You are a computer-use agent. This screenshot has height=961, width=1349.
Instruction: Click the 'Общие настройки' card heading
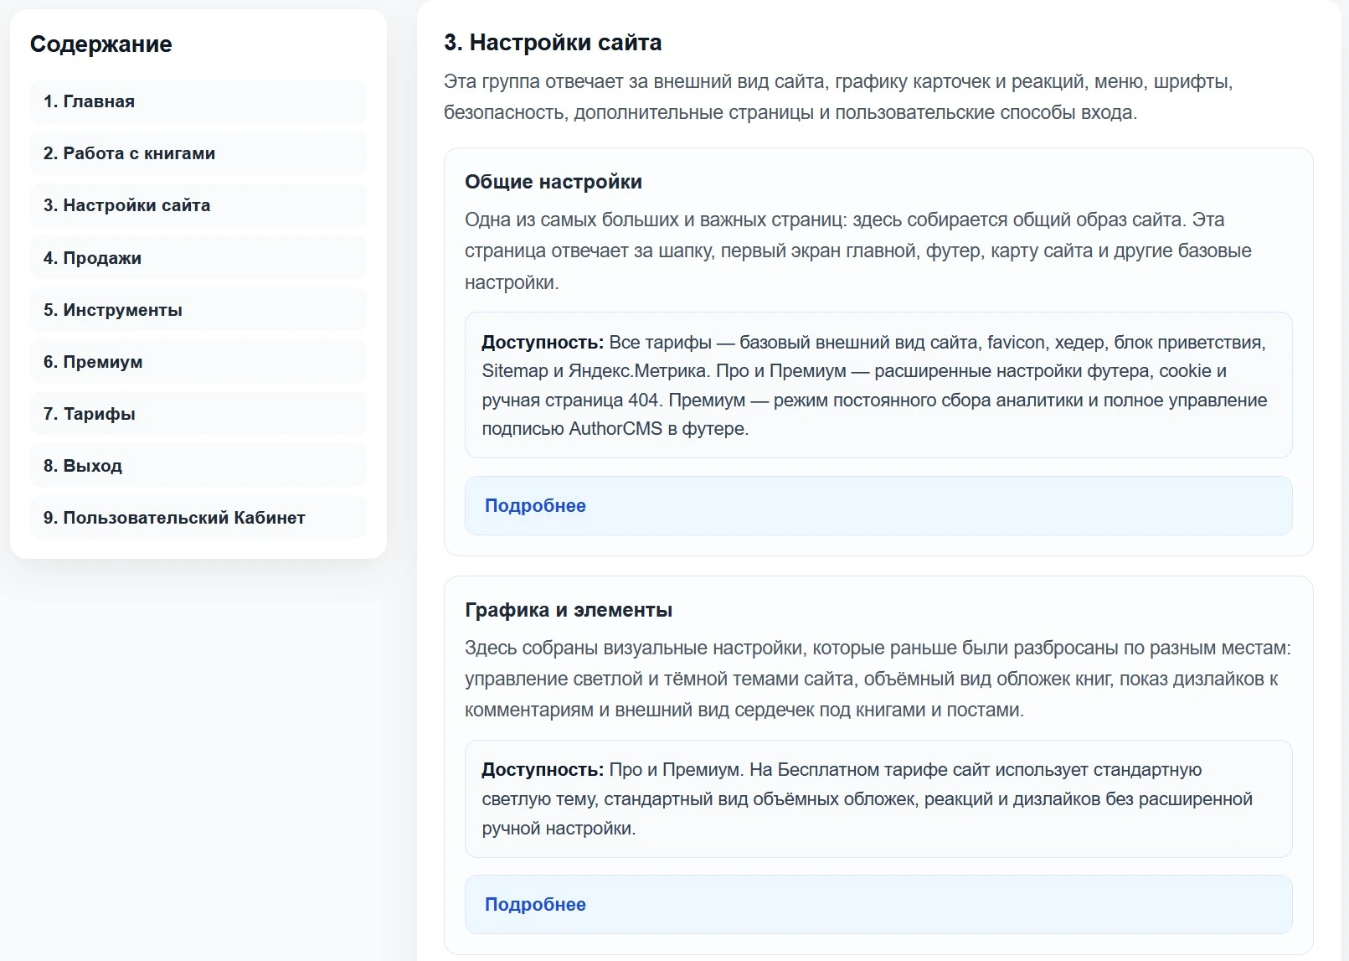(x=554, y=182)
